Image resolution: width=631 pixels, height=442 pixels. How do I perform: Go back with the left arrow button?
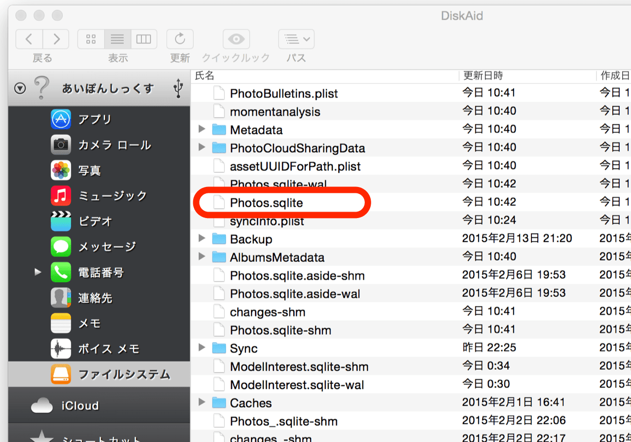coord(29,39)
